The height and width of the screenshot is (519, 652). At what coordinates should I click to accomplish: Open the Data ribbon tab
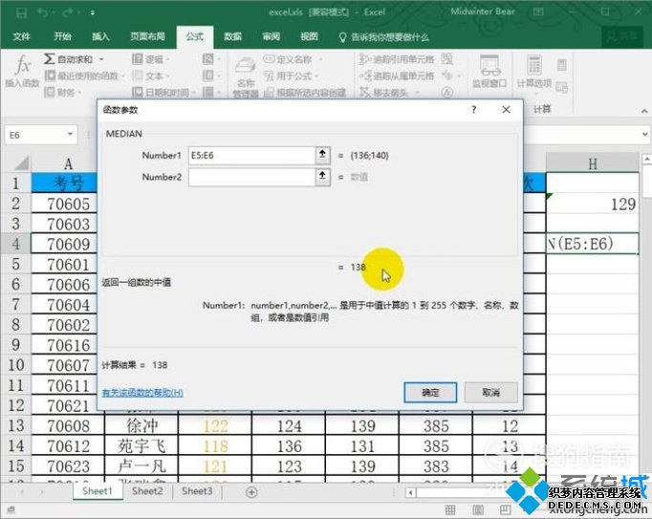pos(232,36)
